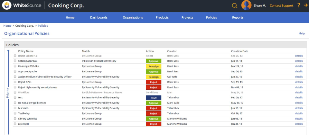Open the search magnifier icon
Screen dimensions: 309x135
(x=235, y=6)
